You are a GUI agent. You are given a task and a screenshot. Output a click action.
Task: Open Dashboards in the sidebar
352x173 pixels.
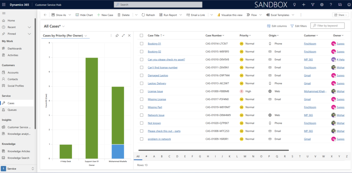pyautogui.click(x=14, y=48)
